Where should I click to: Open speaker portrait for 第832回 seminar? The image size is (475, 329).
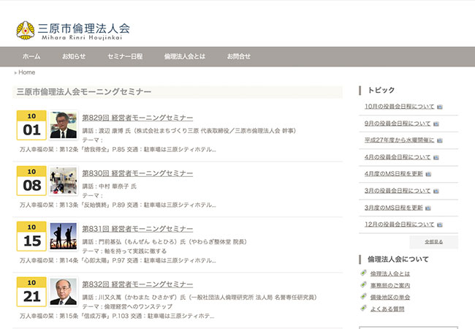[64, 292]
